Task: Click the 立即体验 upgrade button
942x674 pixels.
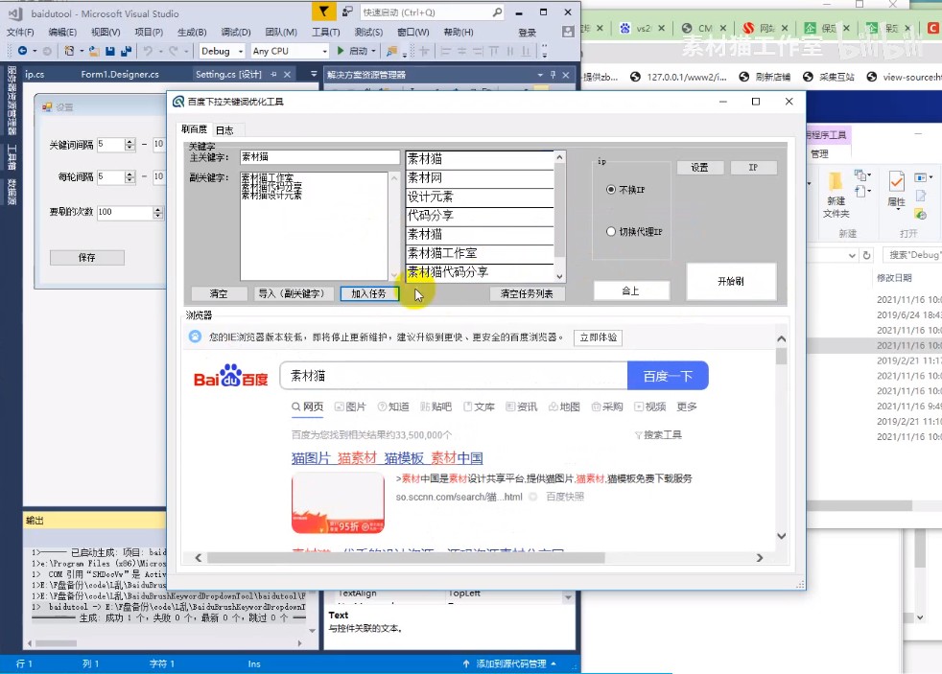Action: click(598, 337)
